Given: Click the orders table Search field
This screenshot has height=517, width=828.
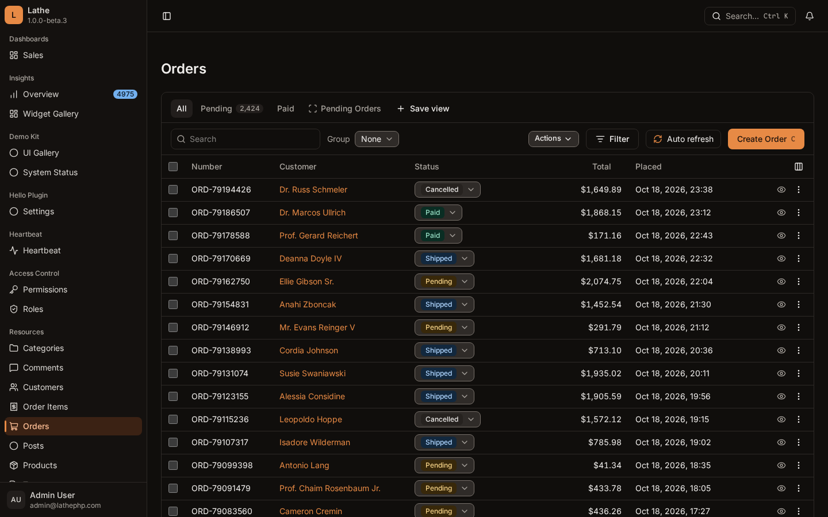Looking at the screenshot, I should [246, 139].
